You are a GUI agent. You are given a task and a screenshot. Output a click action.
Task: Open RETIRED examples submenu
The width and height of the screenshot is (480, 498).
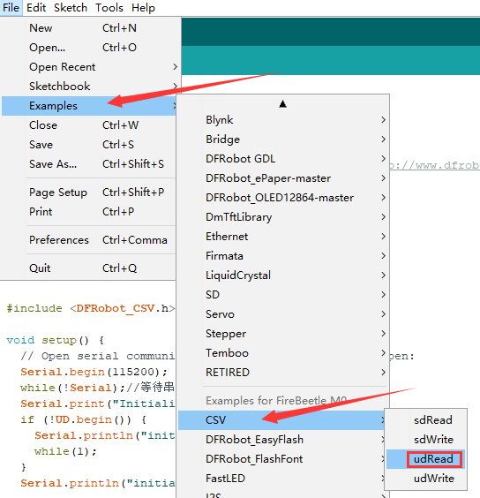click(x=282, y=373)
